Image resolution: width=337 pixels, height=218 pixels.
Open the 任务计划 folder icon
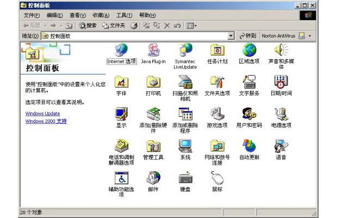tap(217, 51)
